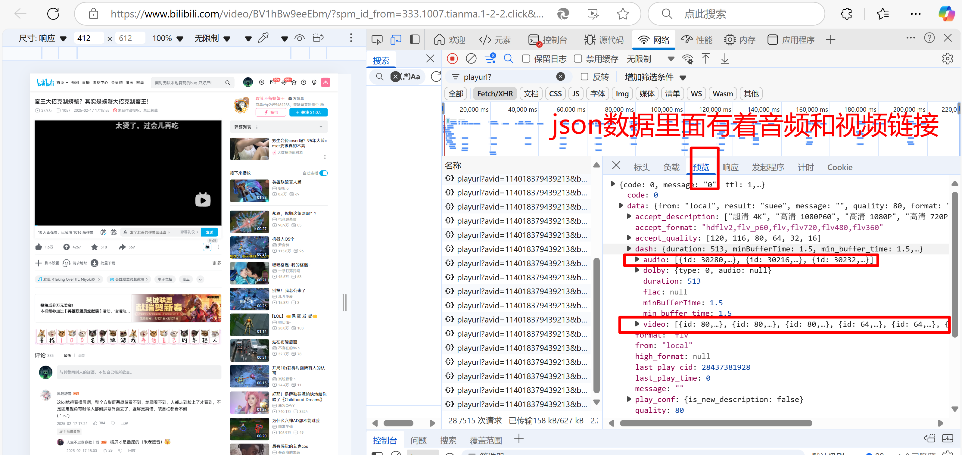The height and width of the screenshot is (455, 962).
Task: Click the export HAR download arrow
Action: [x=724, y=59]
